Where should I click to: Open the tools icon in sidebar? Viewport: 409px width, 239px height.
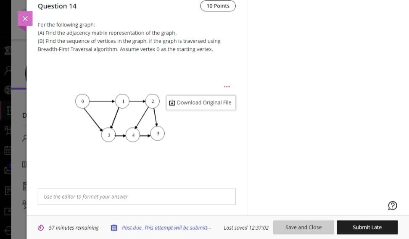(x=8, y=211)
